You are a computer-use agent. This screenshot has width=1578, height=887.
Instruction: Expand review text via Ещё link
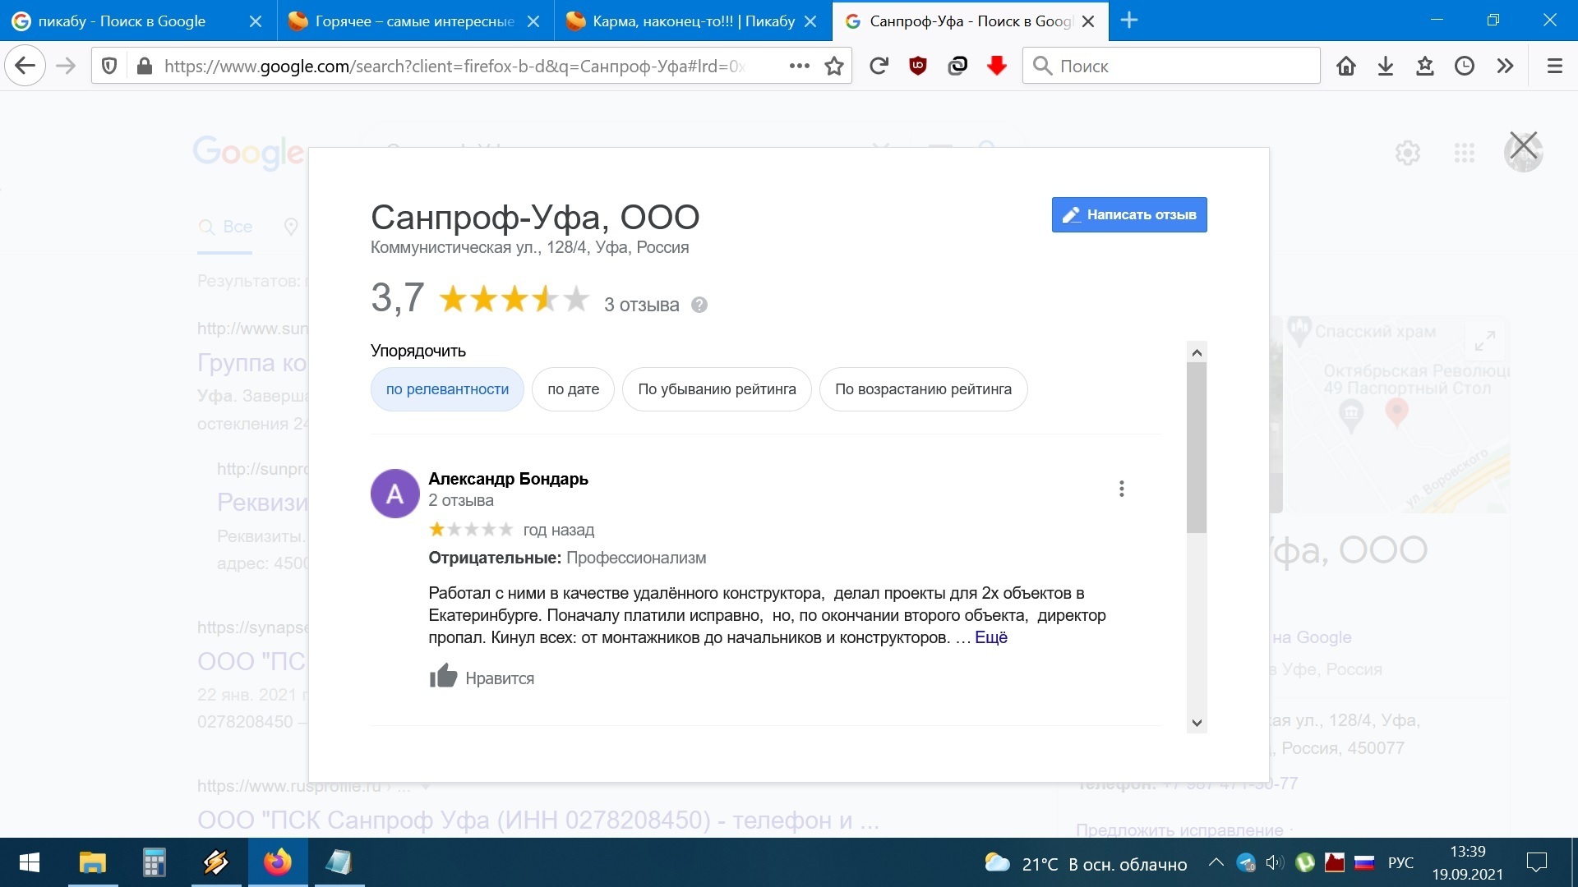tap(990, 638)
